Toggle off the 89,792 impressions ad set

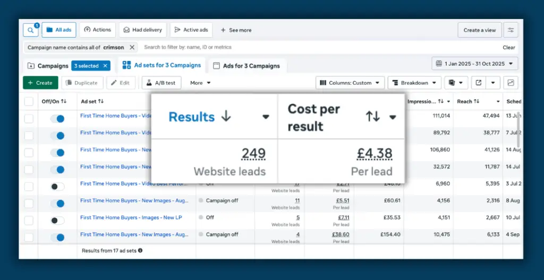click(57, 136)
